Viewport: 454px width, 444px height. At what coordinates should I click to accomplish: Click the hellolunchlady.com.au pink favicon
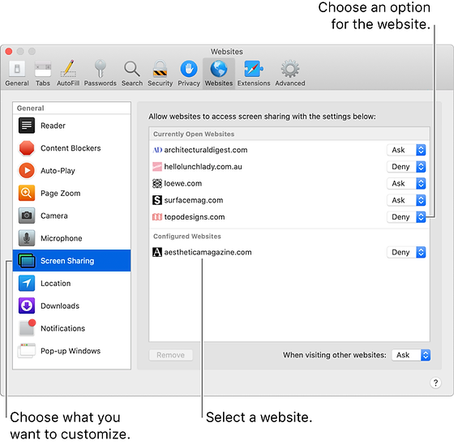[x=157, y=167]
